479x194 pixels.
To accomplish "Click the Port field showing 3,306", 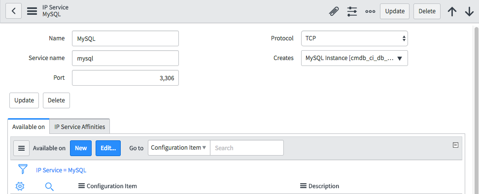I will pos(125,78).
